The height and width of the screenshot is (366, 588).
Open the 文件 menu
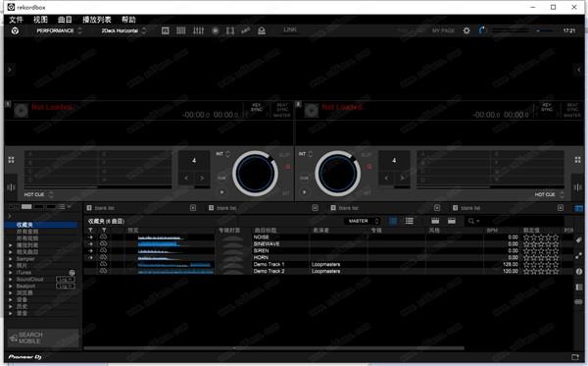point(16,20)
